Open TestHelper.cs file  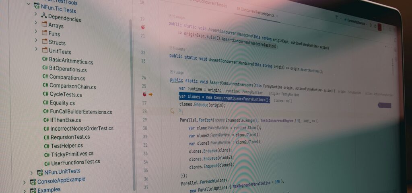67,146
